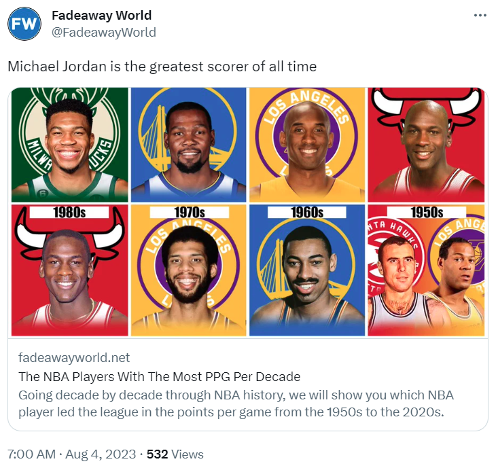The height and width of the screenshot is (468, 498).
Task: Open the Milwaukee Bucks player image
Action: click(69, 144)
